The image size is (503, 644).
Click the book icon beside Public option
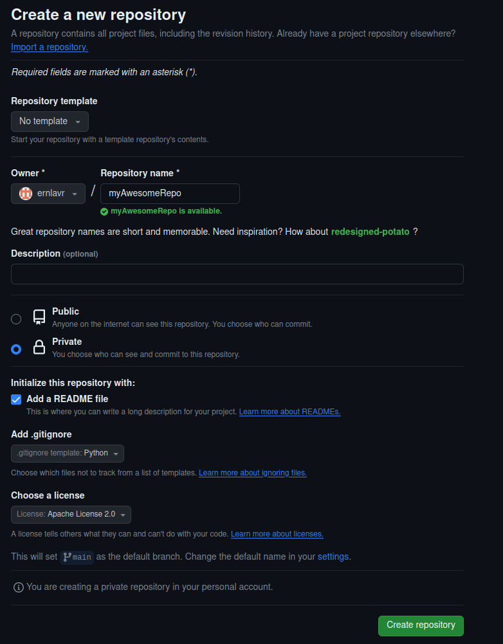[x=39, y=317]
